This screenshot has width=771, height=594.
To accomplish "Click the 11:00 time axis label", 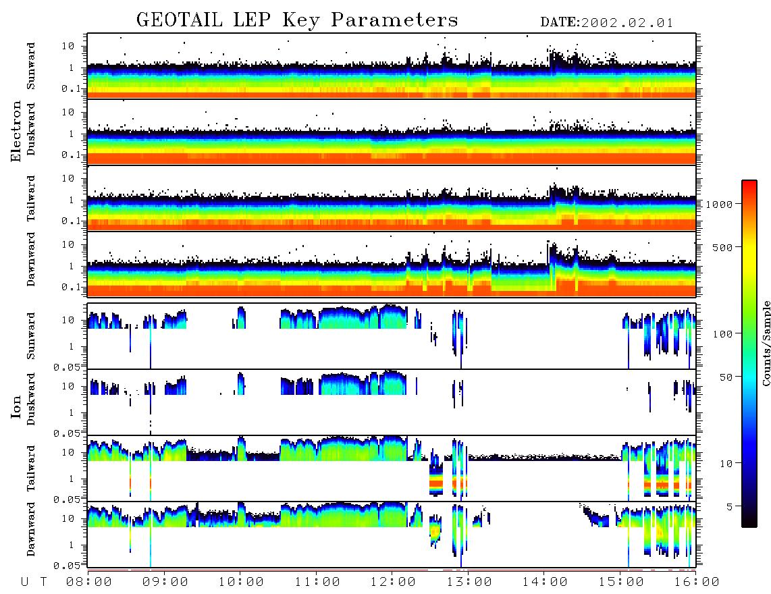I will (317, 582).
